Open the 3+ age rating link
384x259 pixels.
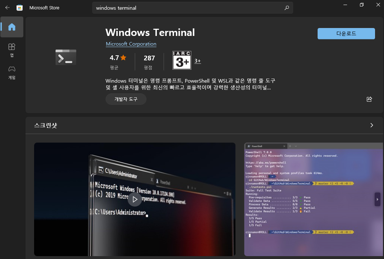click(198, 61)
